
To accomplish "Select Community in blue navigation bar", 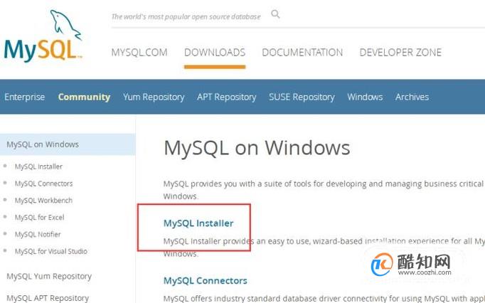I will click(x=84, y=97).
